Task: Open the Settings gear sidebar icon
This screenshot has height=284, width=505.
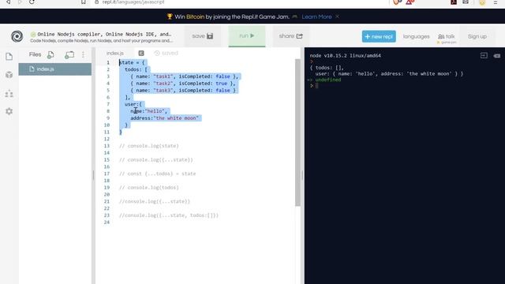Action: pos(9,111)
